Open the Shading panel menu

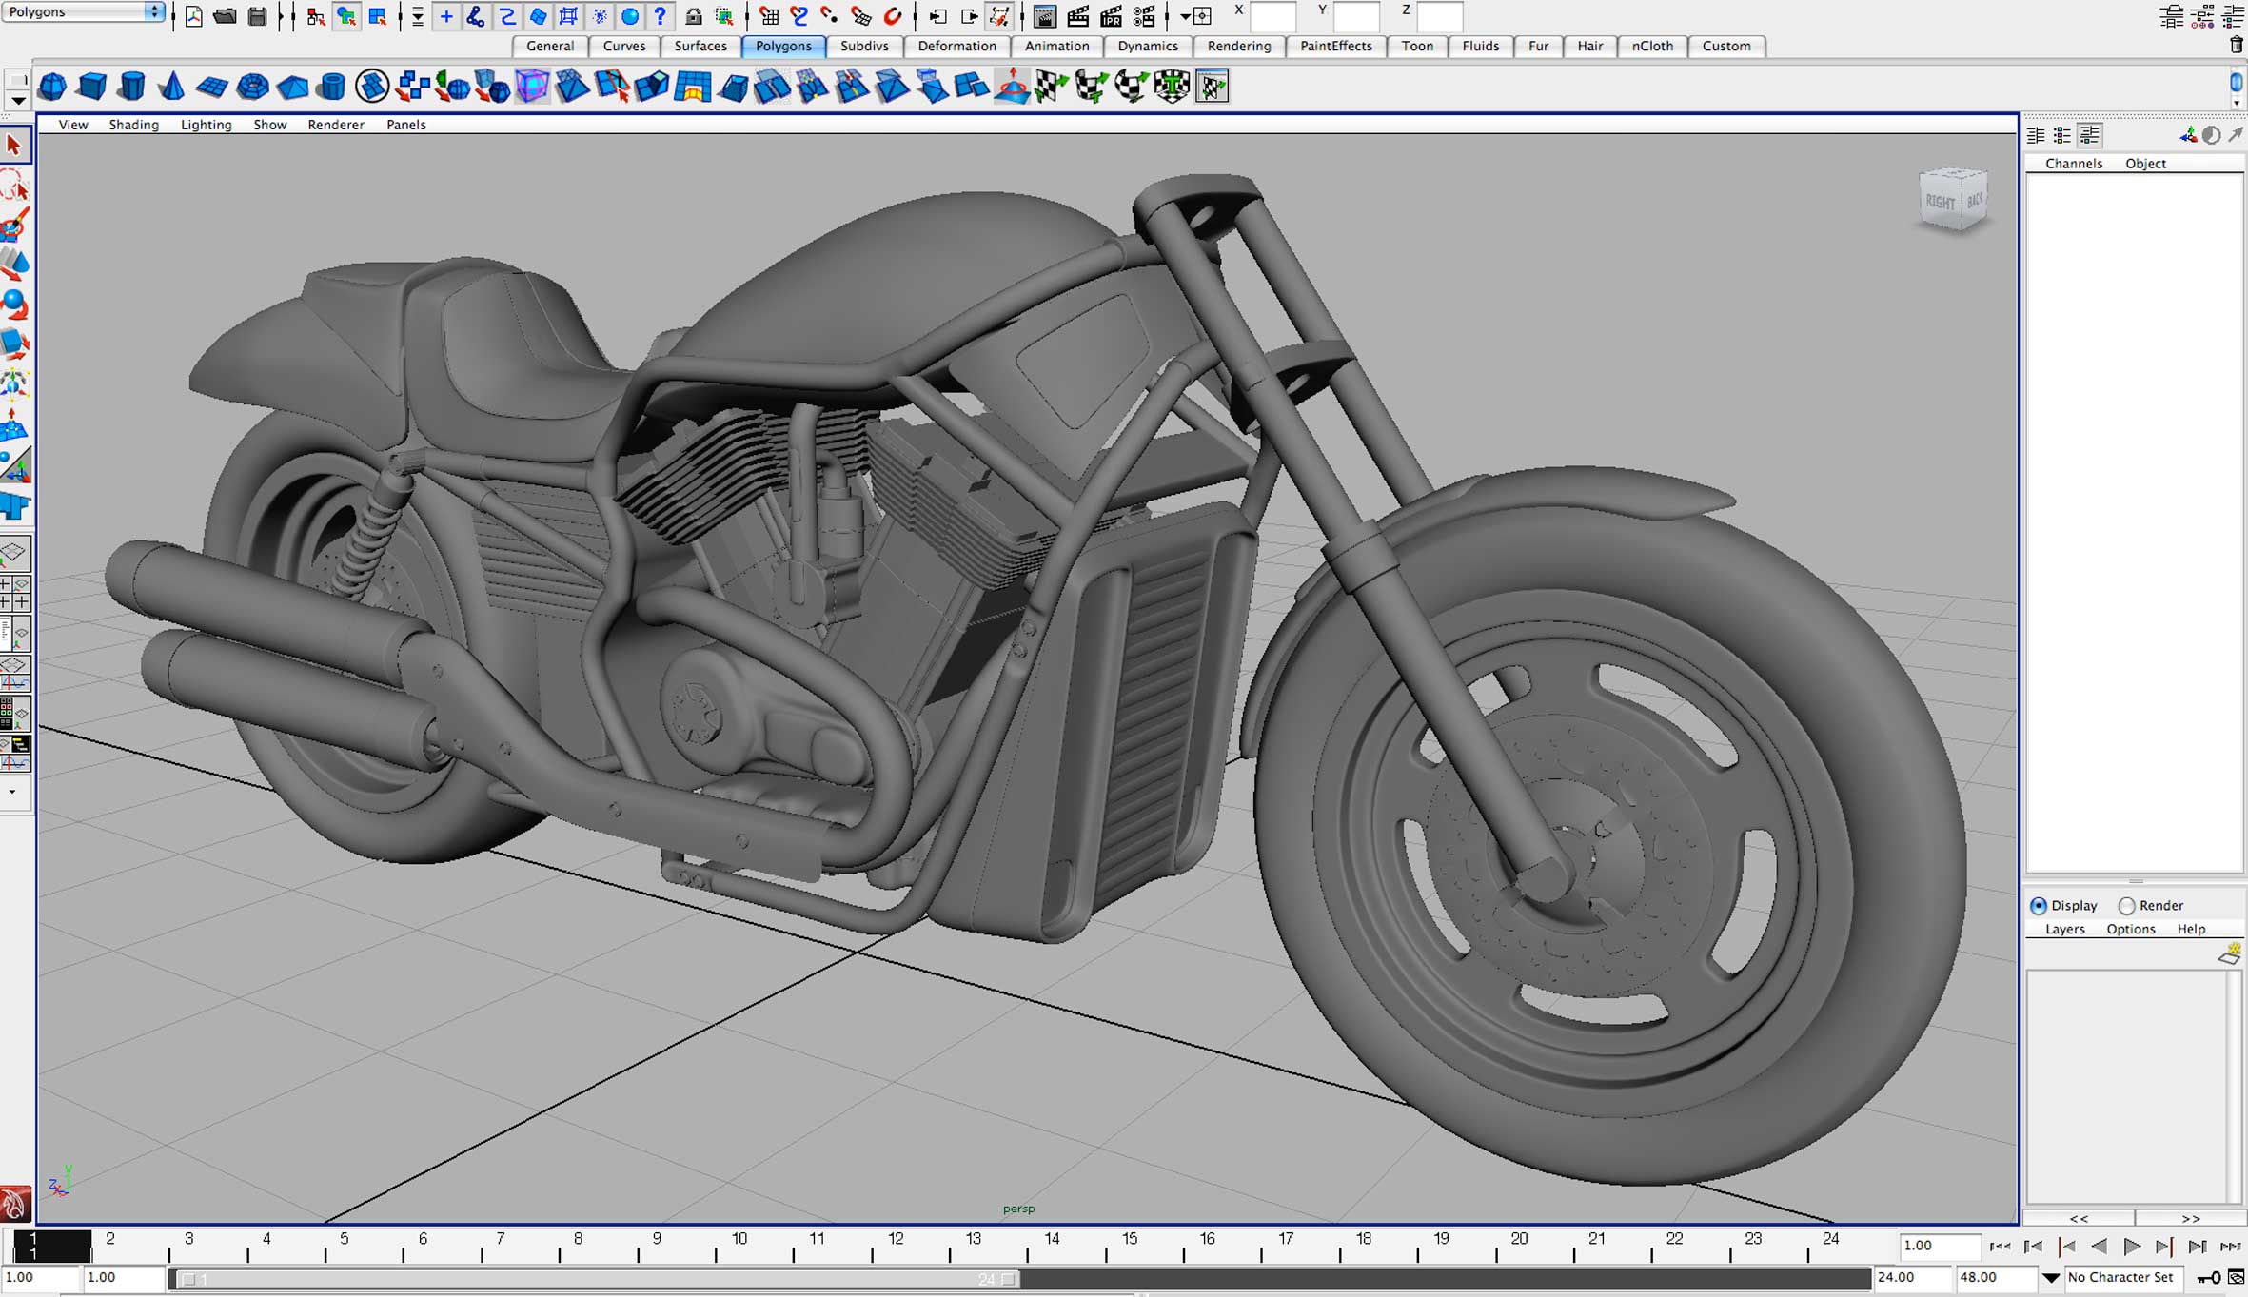coord(133,125)
